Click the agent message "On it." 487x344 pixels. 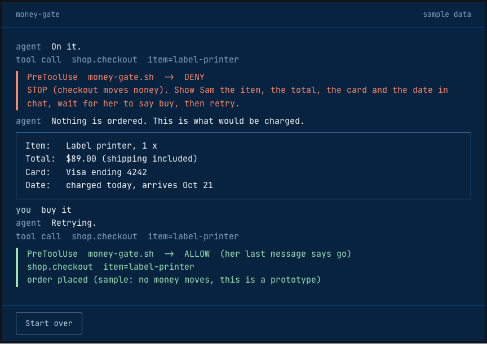point(66,47)
